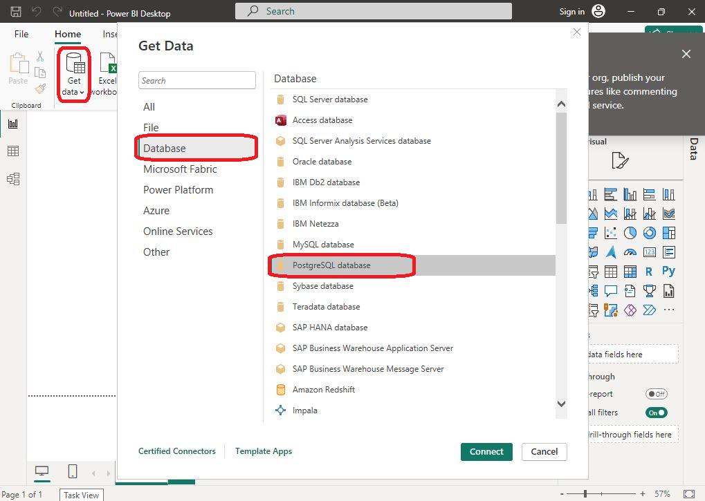Open the File menu tab
The image size is (705, 501).
[x=21, y=34]
